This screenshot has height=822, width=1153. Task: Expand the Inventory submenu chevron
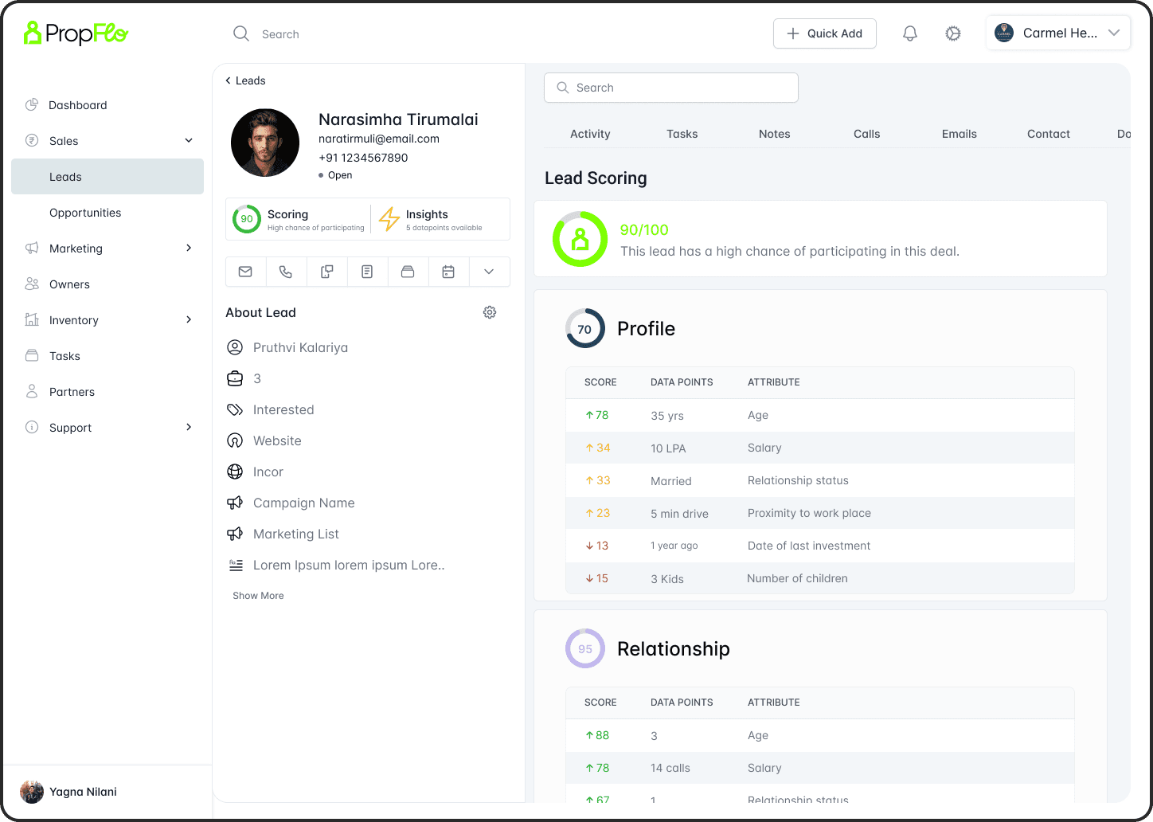pyautogui.click(x=189, y=320)
